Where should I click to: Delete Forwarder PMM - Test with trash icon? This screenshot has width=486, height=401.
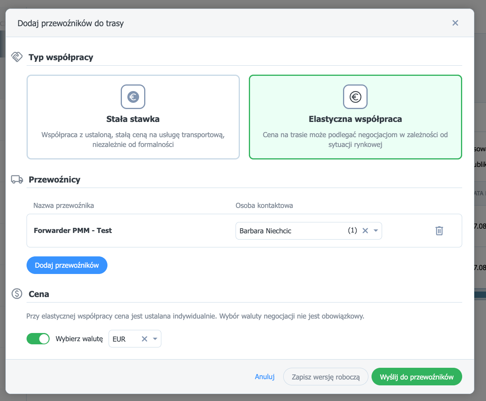439,231
